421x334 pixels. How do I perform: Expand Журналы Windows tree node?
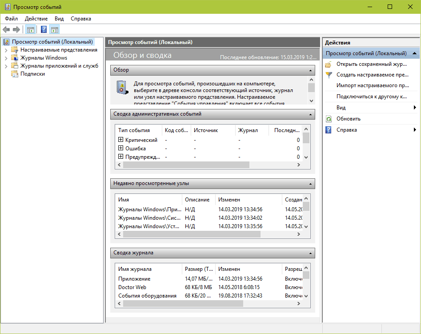pos(6,58)
